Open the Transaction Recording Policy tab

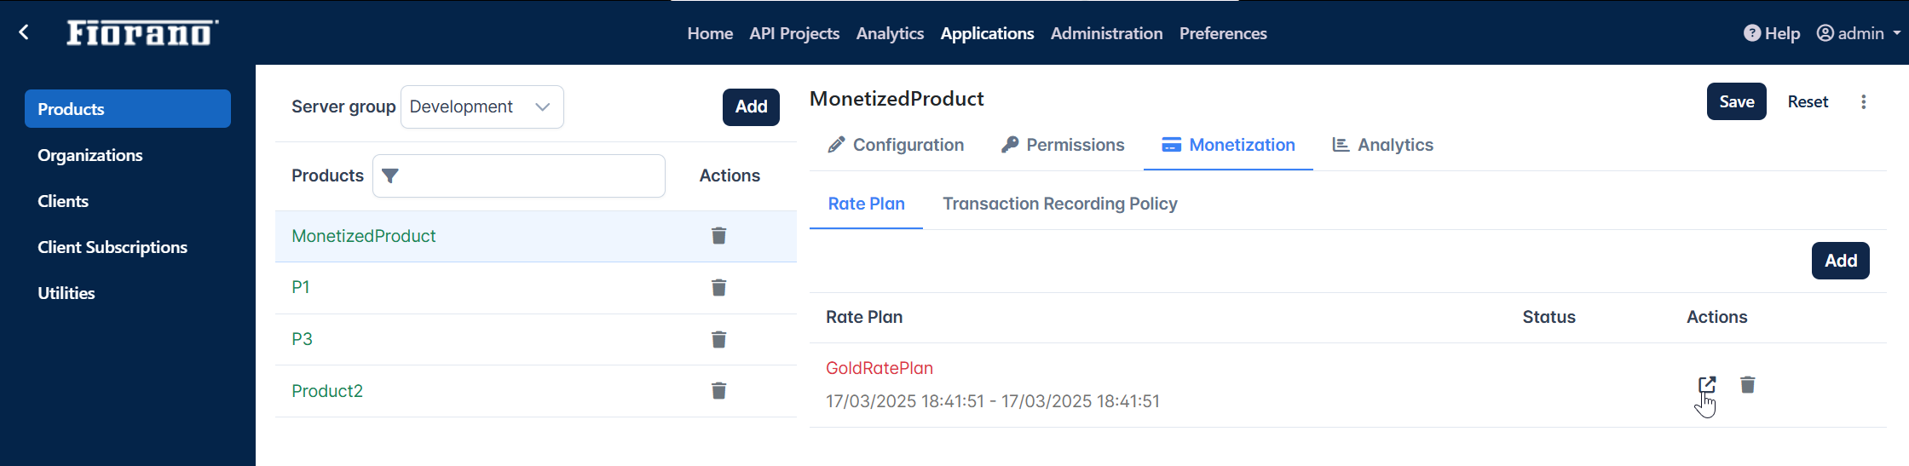[1060, 204]
